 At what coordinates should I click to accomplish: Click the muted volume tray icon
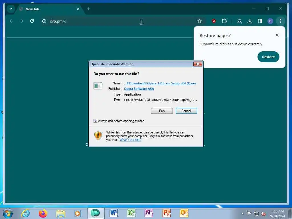[x=263, y=214]
